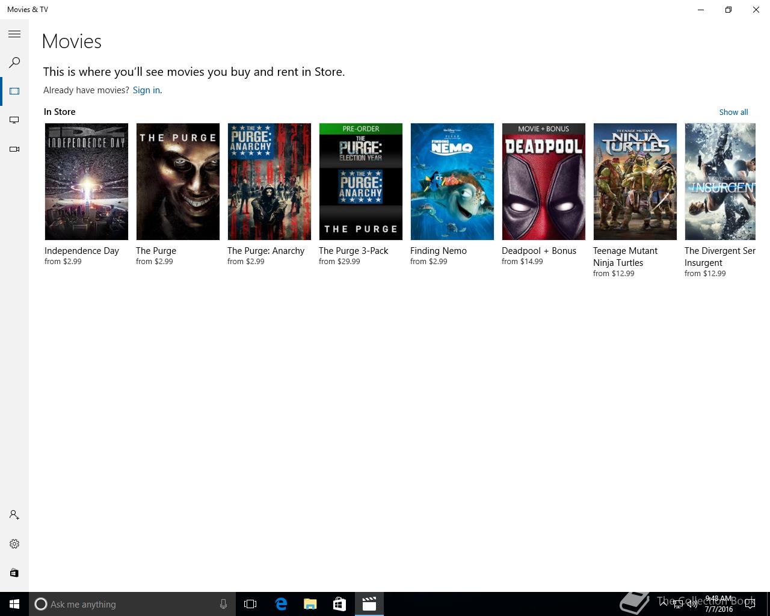Image resolution: width=770 pixels, height=616 pixels.
Task: Click the from $29.99 price text
Action: click(x=339, y=262)
